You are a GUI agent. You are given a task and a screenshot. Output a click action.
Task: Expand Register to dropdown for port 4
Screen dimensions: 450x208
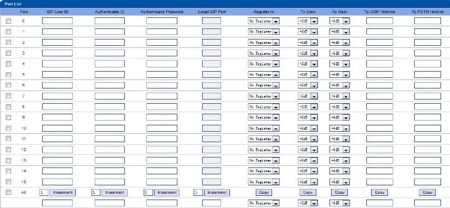pos(264,64)
